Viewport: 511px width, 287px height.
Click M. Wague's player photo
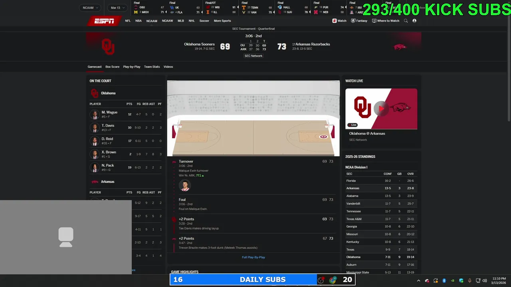click(x=95, y=114)
